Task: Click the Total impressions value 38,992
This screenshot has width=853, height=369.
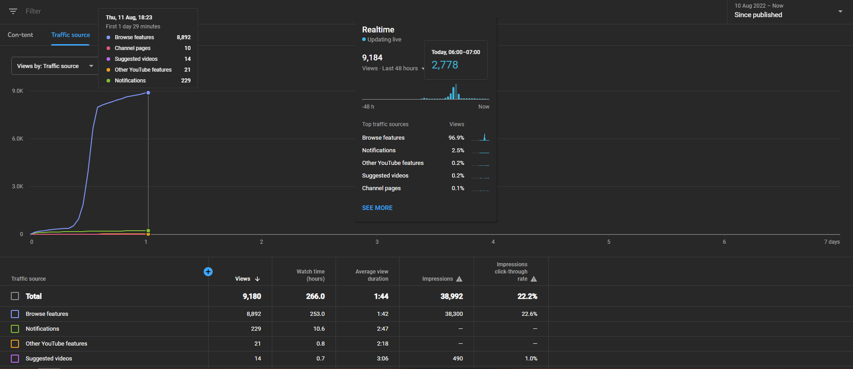Action: (452, 296)
